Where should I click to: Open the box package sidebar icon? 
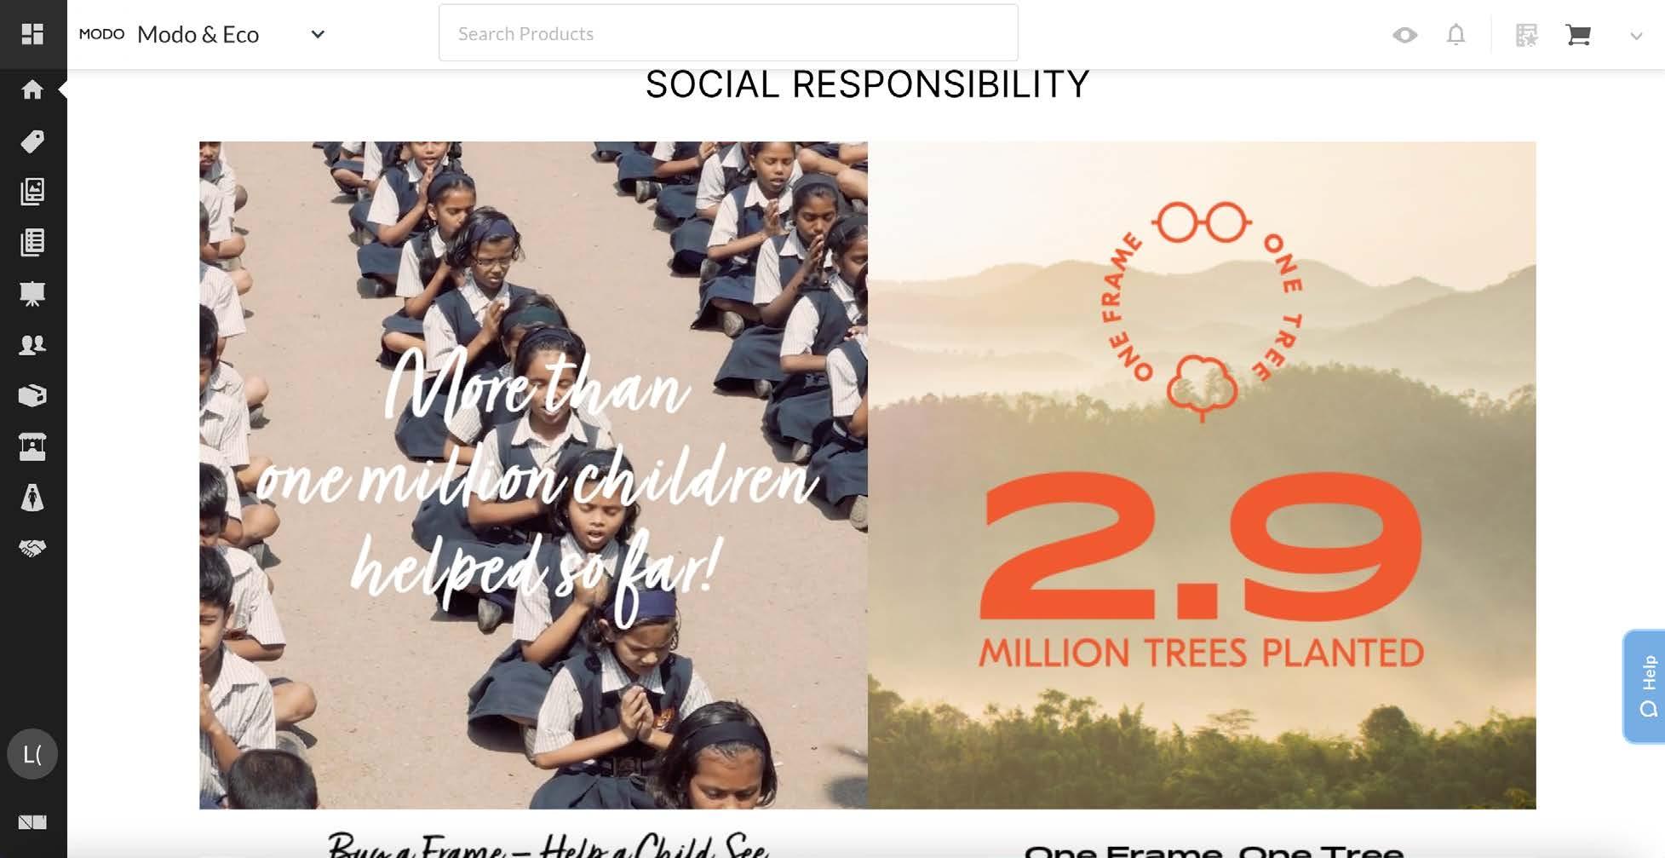point(32,395)
